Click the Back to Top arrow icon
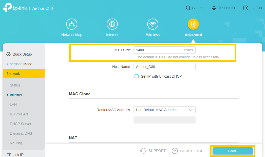Viewport: 265px width, 157px height. coord(175,151)
